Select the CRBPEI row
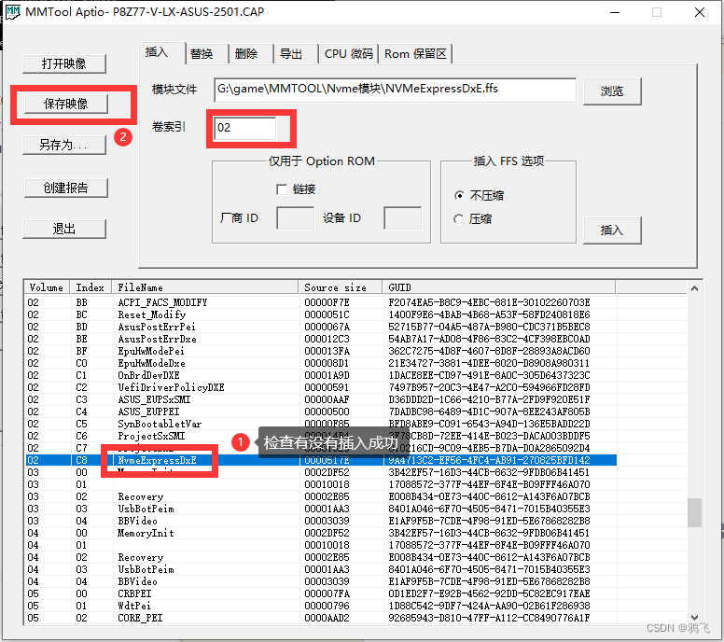The image size is (724, 642). pyautogui.click(x=320, y=593)
